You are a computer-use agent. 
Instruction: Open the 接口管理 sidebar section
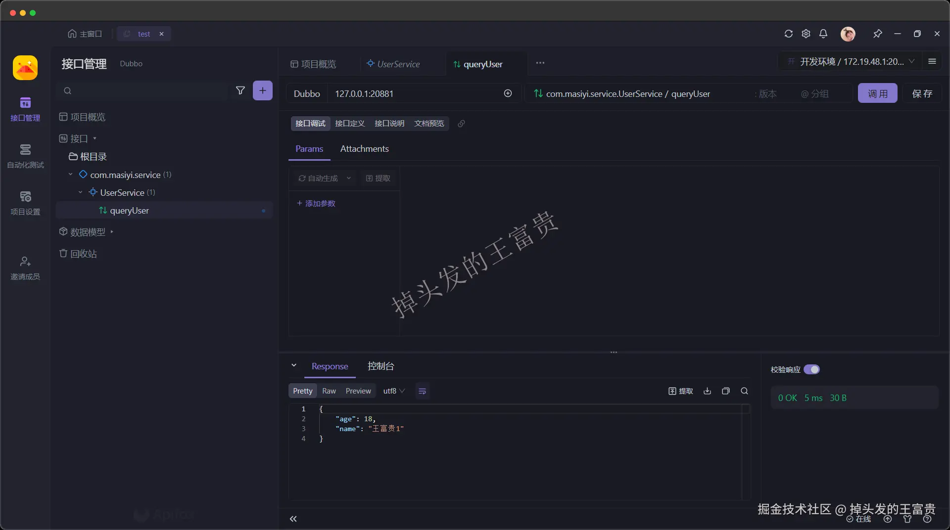pyautogui.click(x=25, y=109)
